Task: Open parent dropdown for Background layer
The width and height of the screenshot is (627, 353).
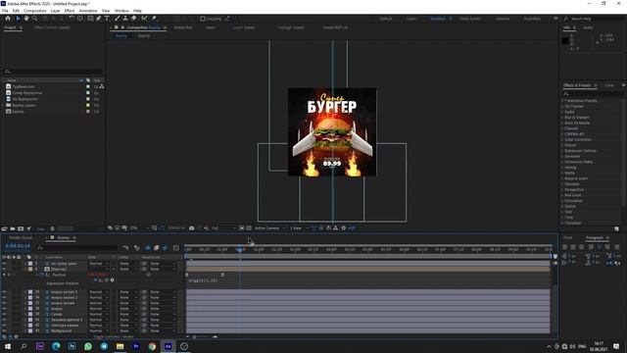Action: [164, 331]
